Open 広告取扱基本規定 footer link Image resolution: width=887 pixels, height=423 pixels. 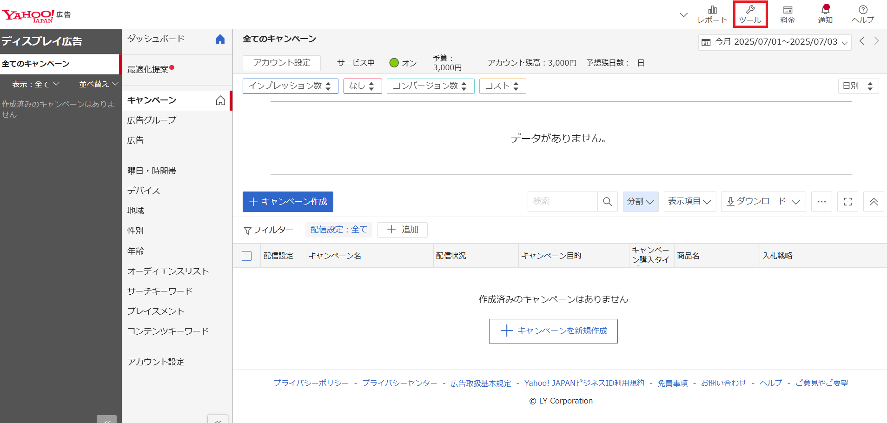[481, 383]
